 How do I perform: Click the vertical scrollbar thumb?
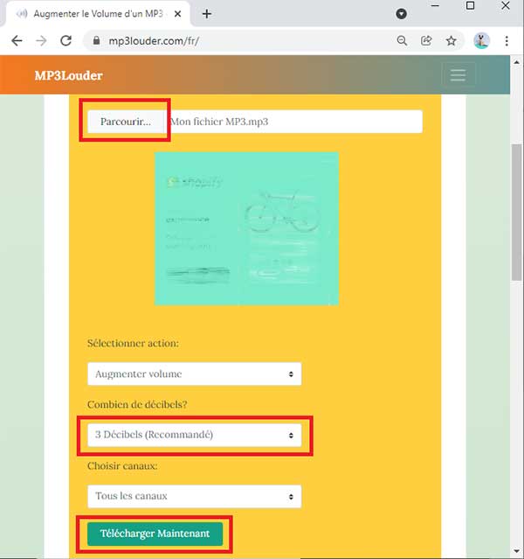tap(516, 212)
